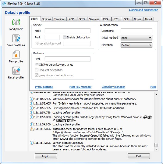
Task: Click the Save profile as icon
Action: coord(16,39)
